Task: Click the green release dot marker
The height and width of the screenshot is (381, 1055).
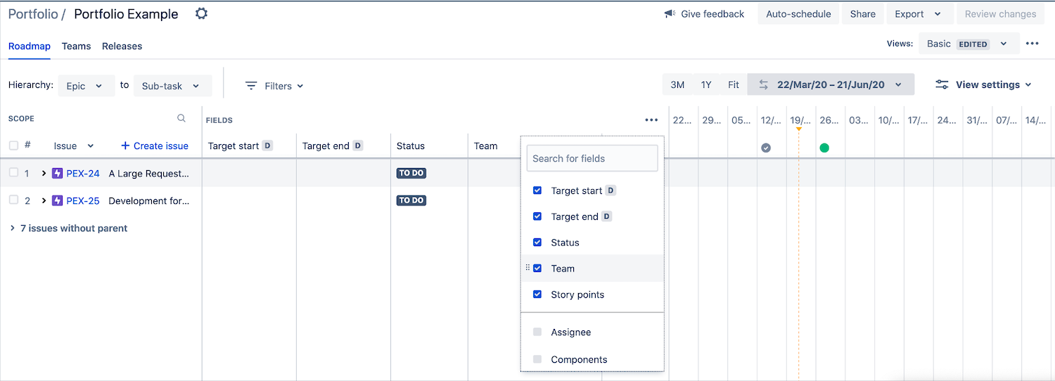Action: tap(824, 148)
